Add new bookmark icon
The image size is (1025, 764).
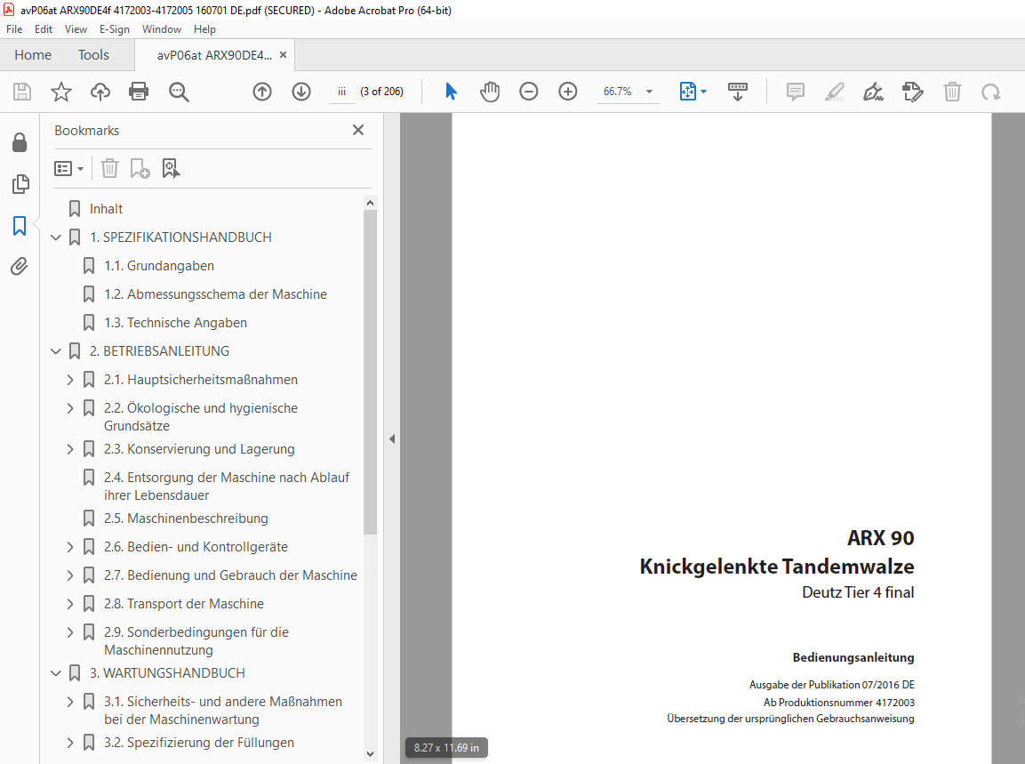(x=140, y=169)
